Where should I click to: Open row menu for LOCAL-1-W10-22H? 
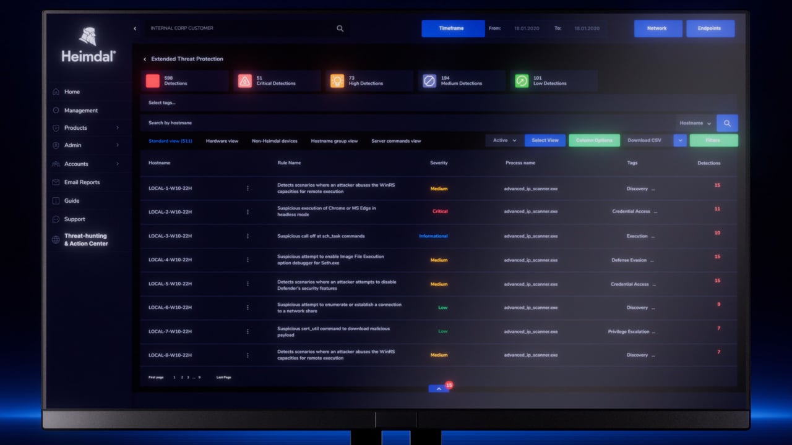coord(247,188)
